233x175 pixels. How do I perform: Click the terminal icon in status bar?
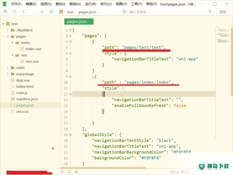(69, 172)
